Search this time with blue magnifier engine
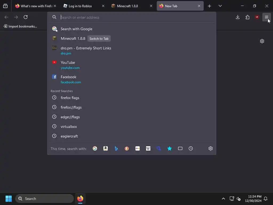 click(x=159, y=148)
